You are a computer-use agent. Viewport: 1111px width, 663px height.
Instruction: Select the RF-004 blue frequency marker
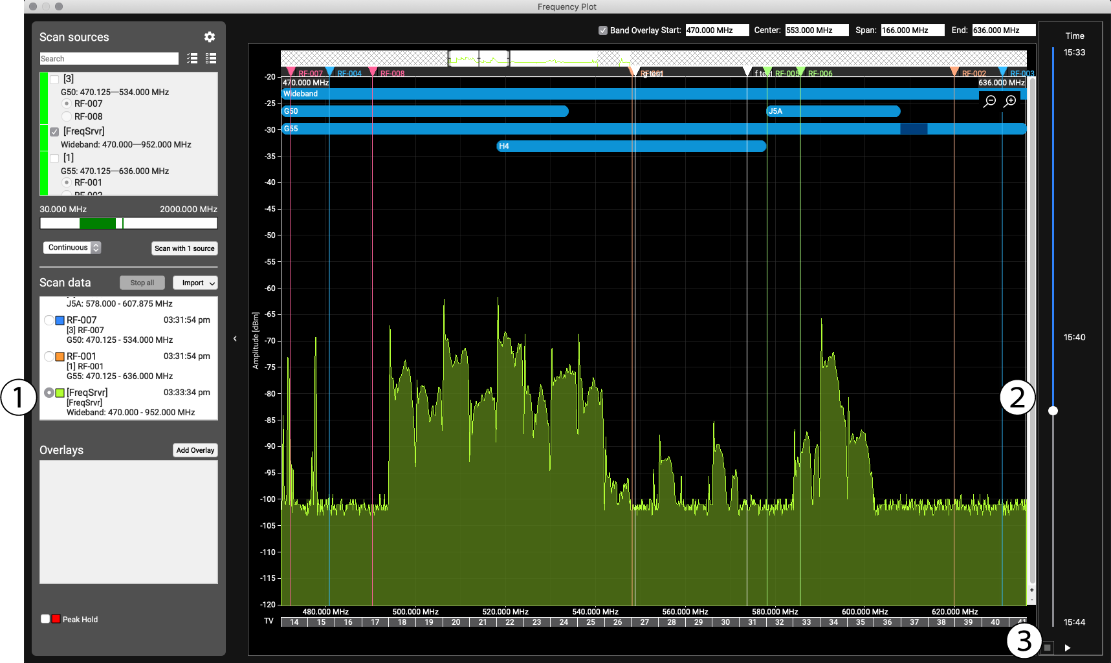pyautogui.click(x=329, y=72)
